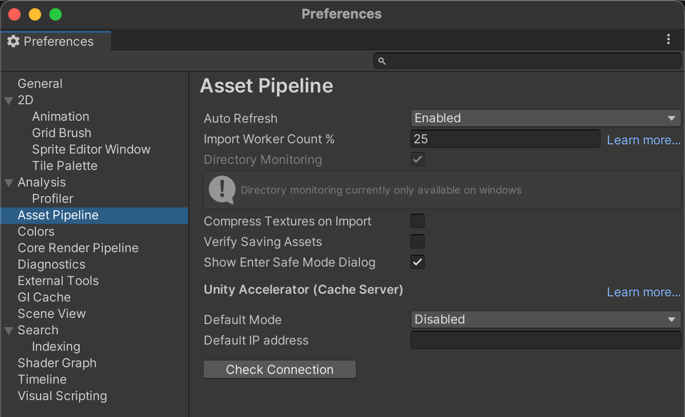Open External Tools preferences

pos(58,281)
